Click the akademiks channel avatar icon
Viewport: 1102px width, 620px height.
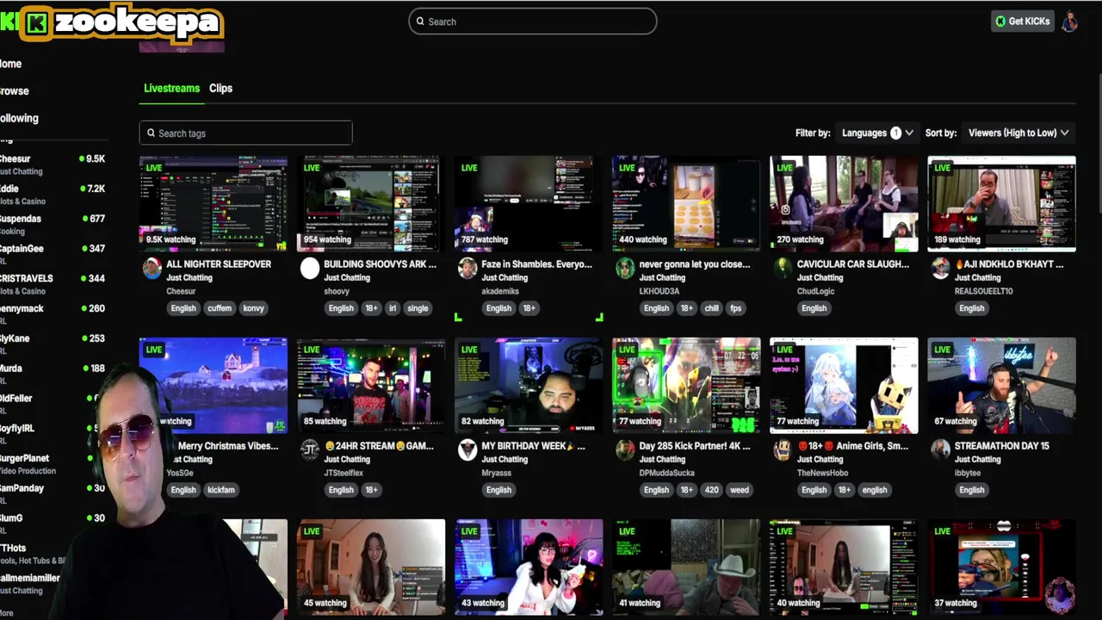(467, 269)
